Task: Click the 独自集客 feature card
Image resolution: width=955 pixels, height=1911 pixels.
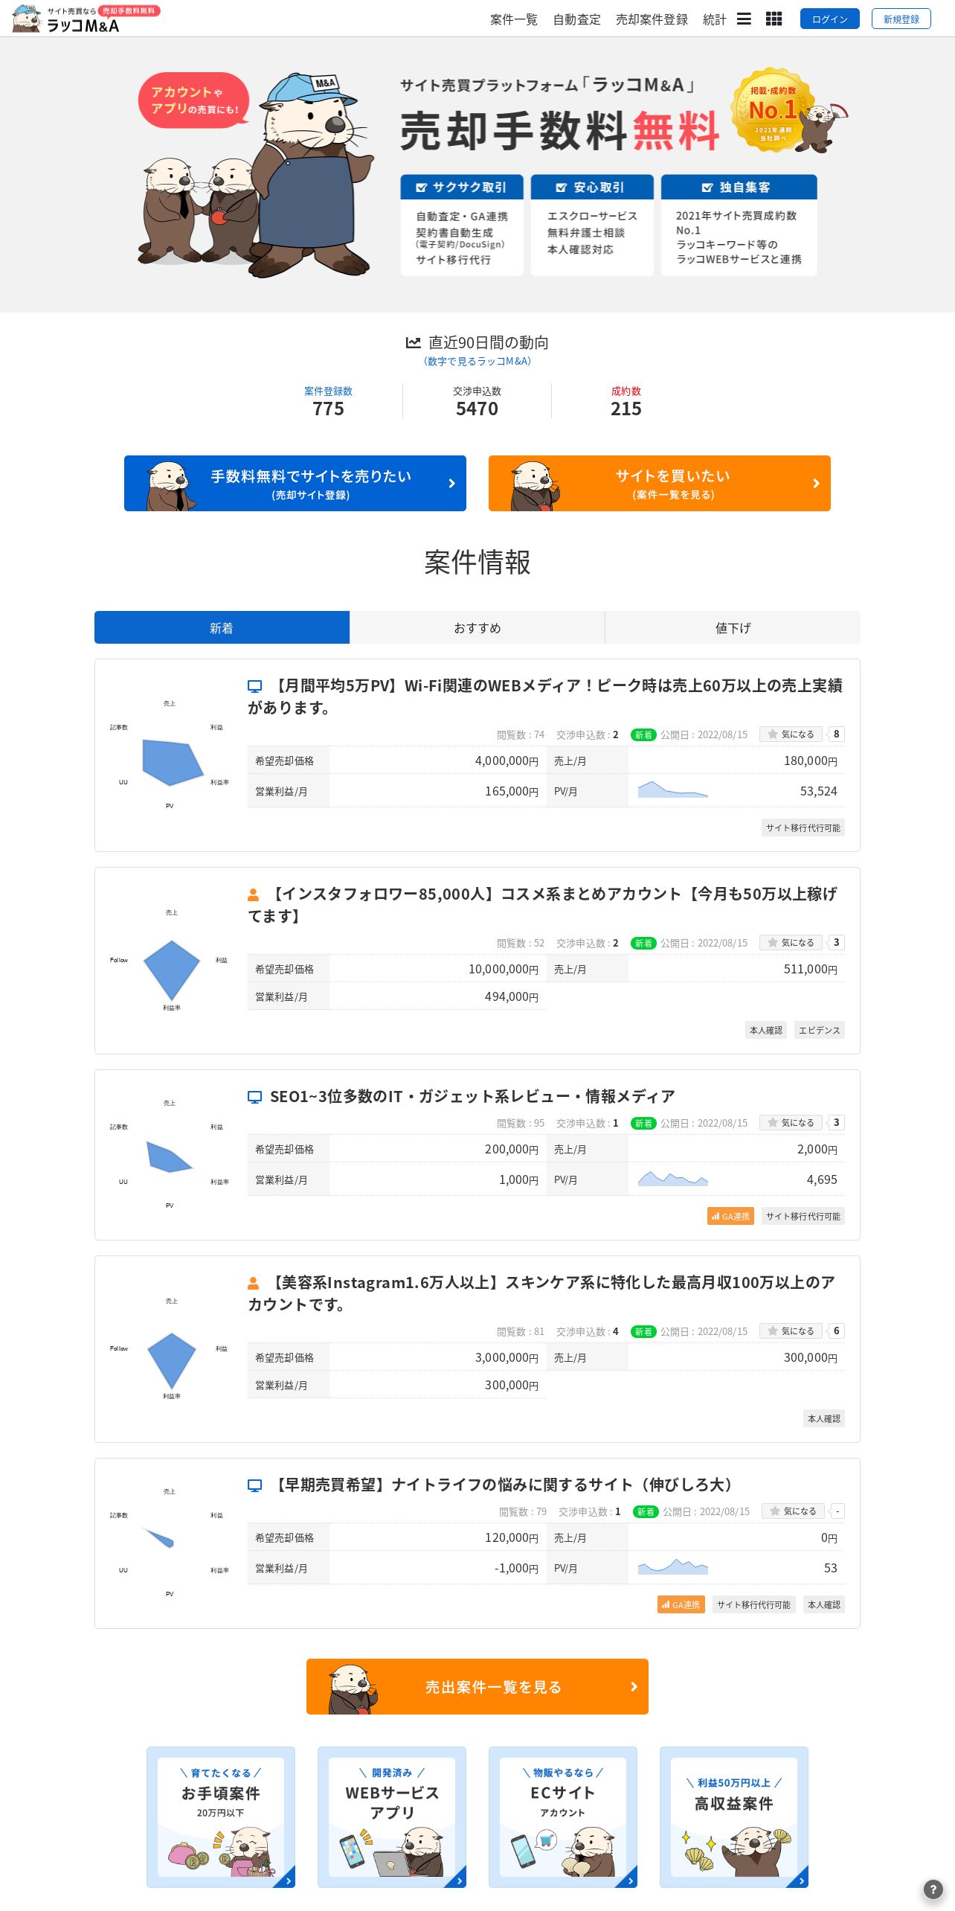Action: [x=739, y=225]
